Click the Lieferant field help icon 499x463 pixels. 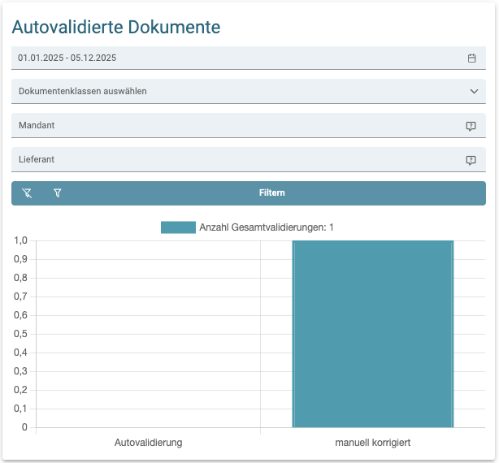click(471, 160)
